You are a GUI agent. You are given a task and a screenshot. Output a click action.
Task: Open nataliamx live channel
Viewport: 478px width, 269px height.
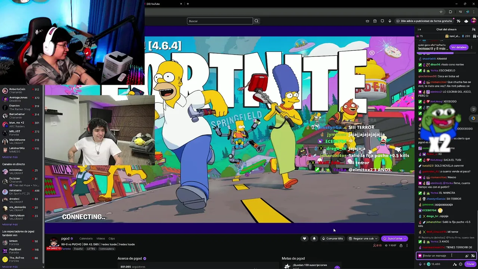[x=22, y=192]
